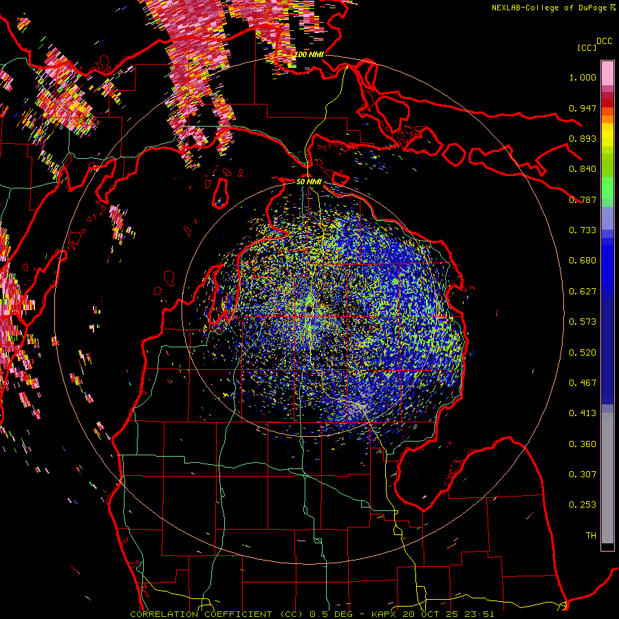Click the 0.893 color scale value
This screenshot has width=619, height=619.
tap(583, 138)
